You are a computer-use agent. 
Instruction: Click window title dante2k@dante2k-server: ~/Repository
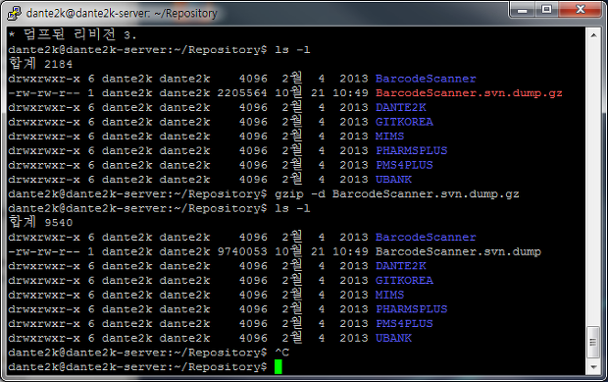[x=122, y=14]
